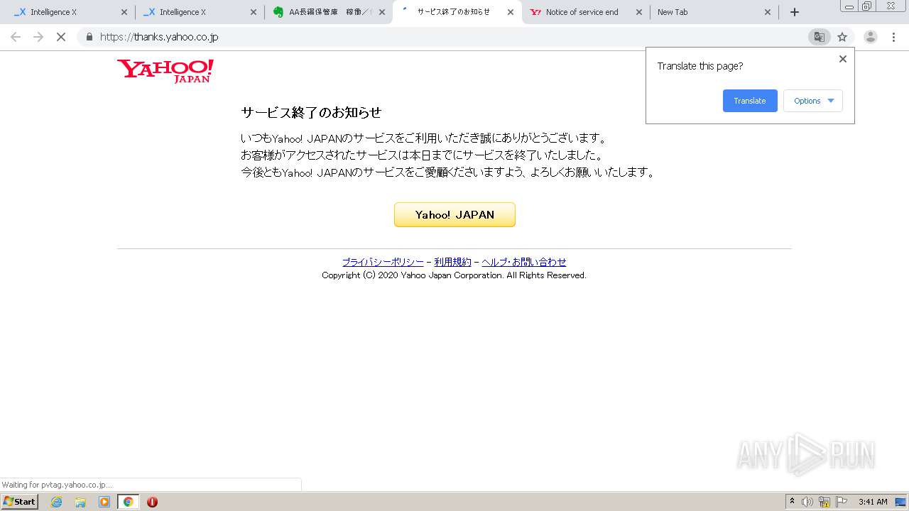Switch to the New Tab tab
This screenshot has height=511, width=909.
(713, 12)
